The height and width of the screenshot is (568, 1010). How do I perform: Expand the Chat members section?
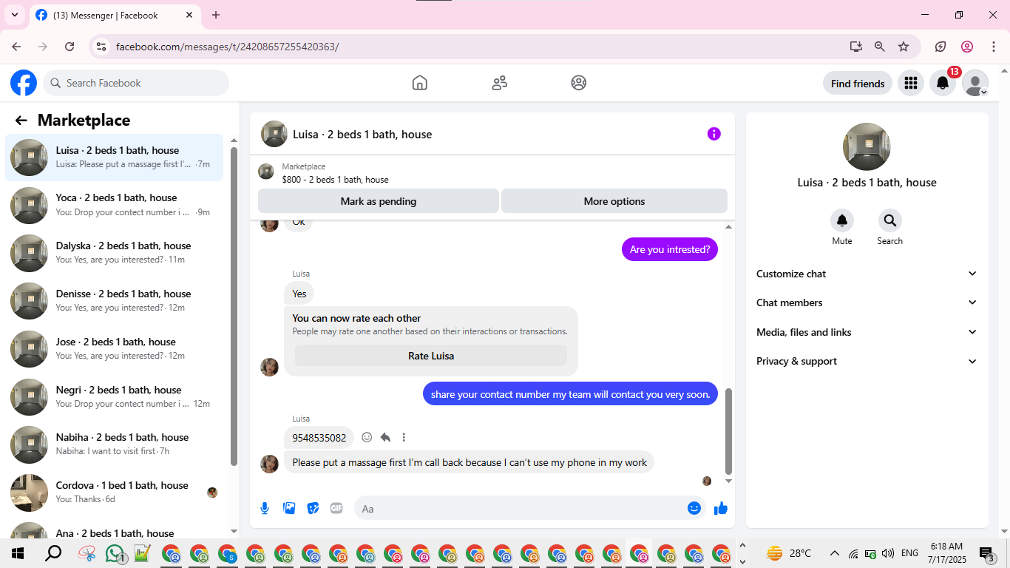tap(867, 302)
